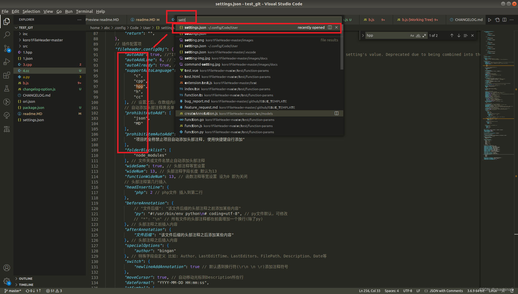Click Explorer panel more actions ellipsis

tap(79, 20)
